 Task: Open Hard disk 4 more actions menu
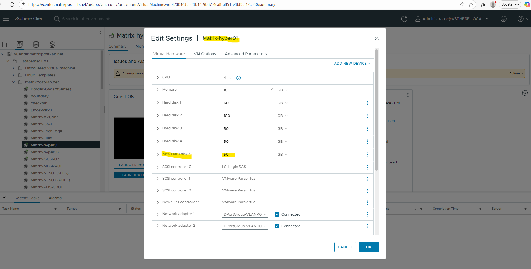click(368, 142)
